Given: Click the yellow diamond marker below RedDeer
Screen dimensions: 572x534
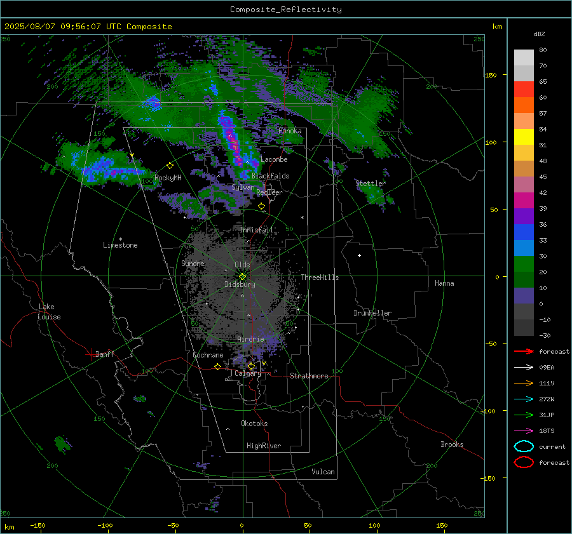Looking at the screenshot, I should pos(261,206).
